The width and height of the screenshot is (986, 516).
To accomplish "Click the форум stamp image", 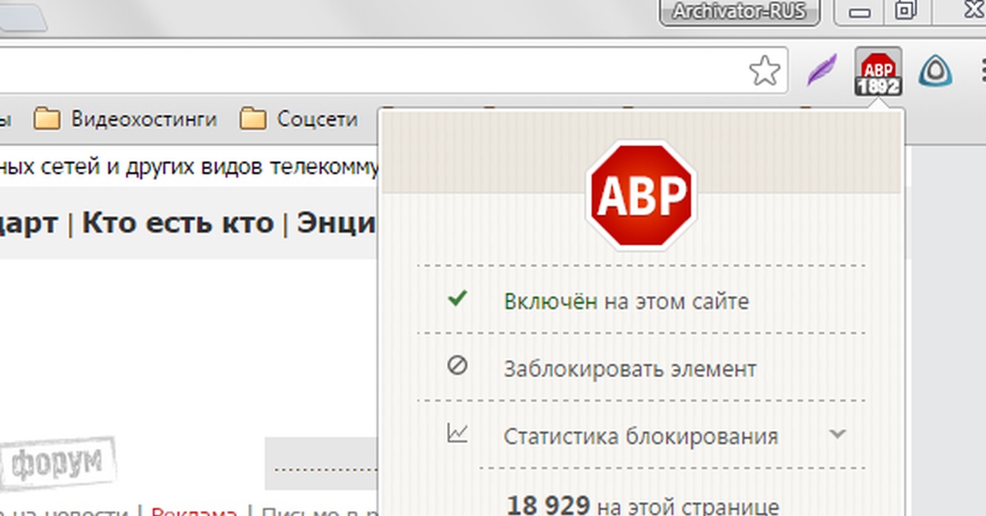I will coord(58,460).
